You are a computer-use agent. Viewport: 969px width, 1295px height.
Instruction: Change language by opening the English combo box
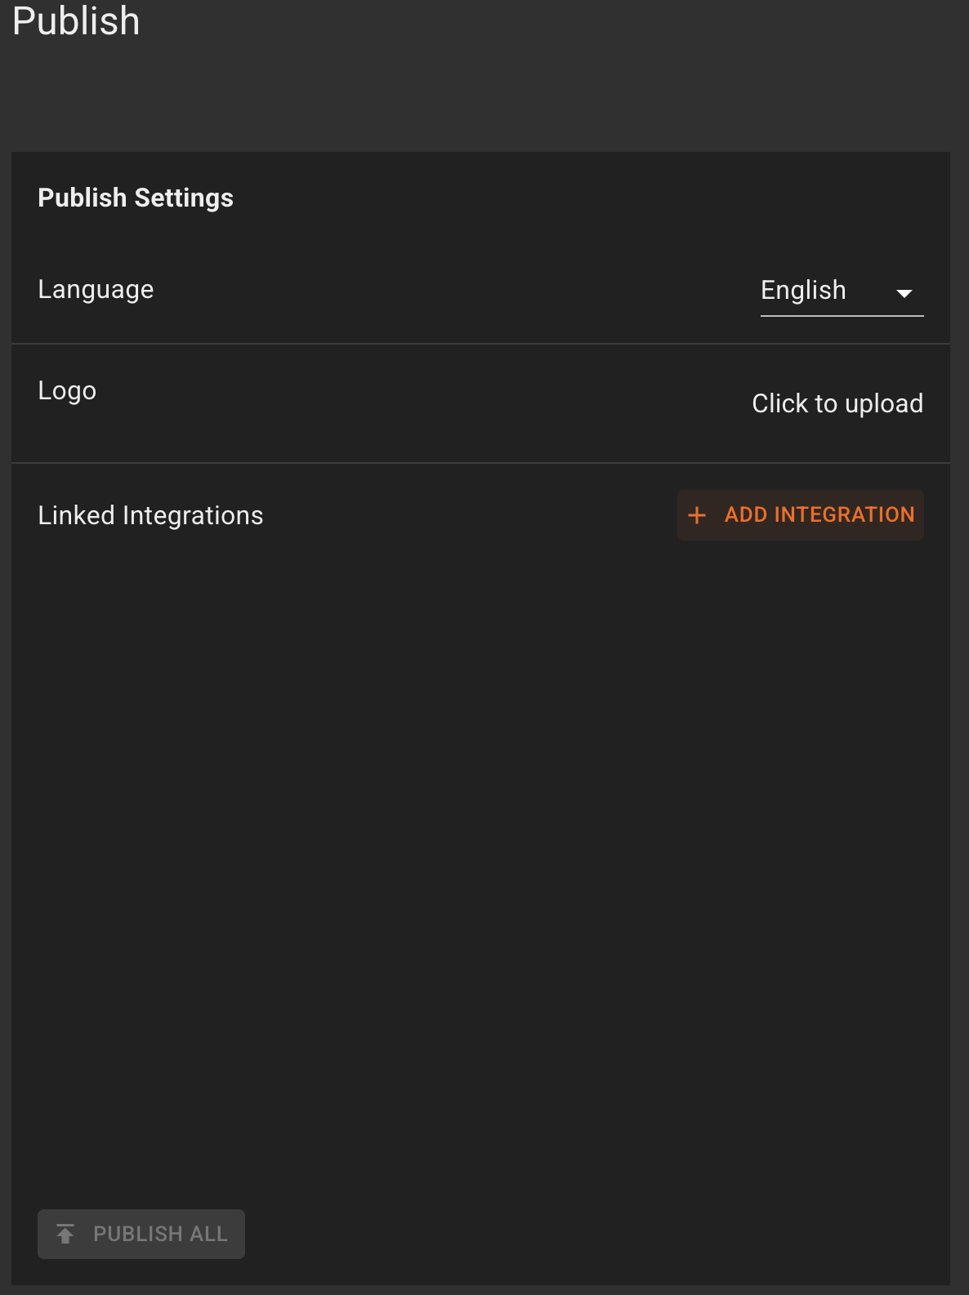(x=842, y=291)
